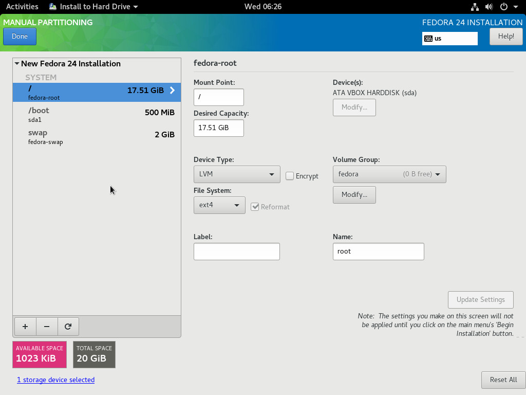Viewport: 526px width, 395px height.
Task: Click the add mount point plus button
Action: point(25,327)
